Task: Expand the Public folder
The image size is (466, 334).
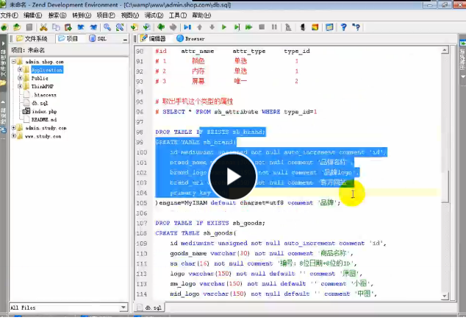Action: coord(20,78)
